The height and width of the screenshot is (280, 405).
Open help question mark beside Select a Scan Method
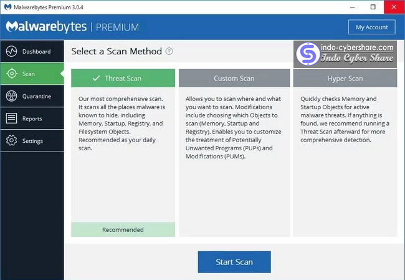[169, 51]
